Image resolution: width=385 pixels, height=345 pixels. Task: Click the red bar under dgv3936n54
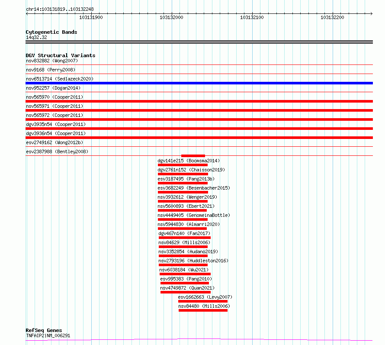tap(199, 138)
